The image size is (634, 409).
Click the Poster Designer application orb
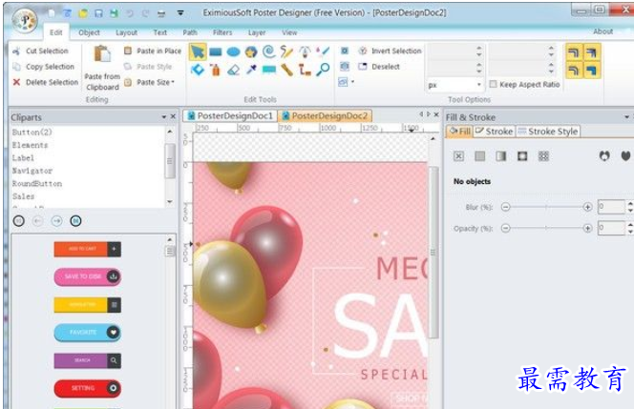25,19
